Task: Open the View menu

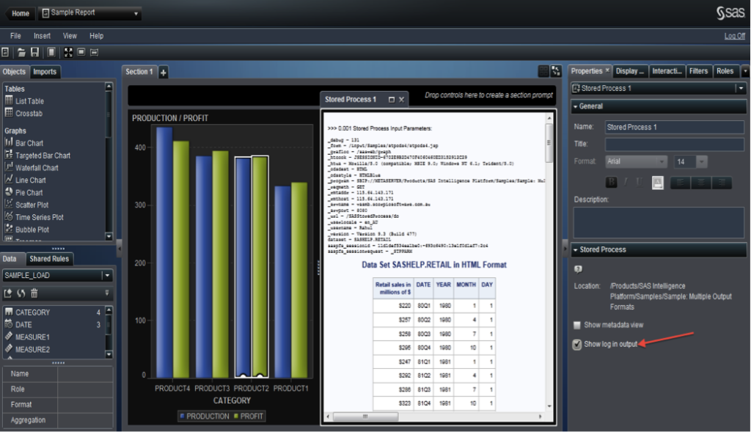Action: [x=70, y=36]
